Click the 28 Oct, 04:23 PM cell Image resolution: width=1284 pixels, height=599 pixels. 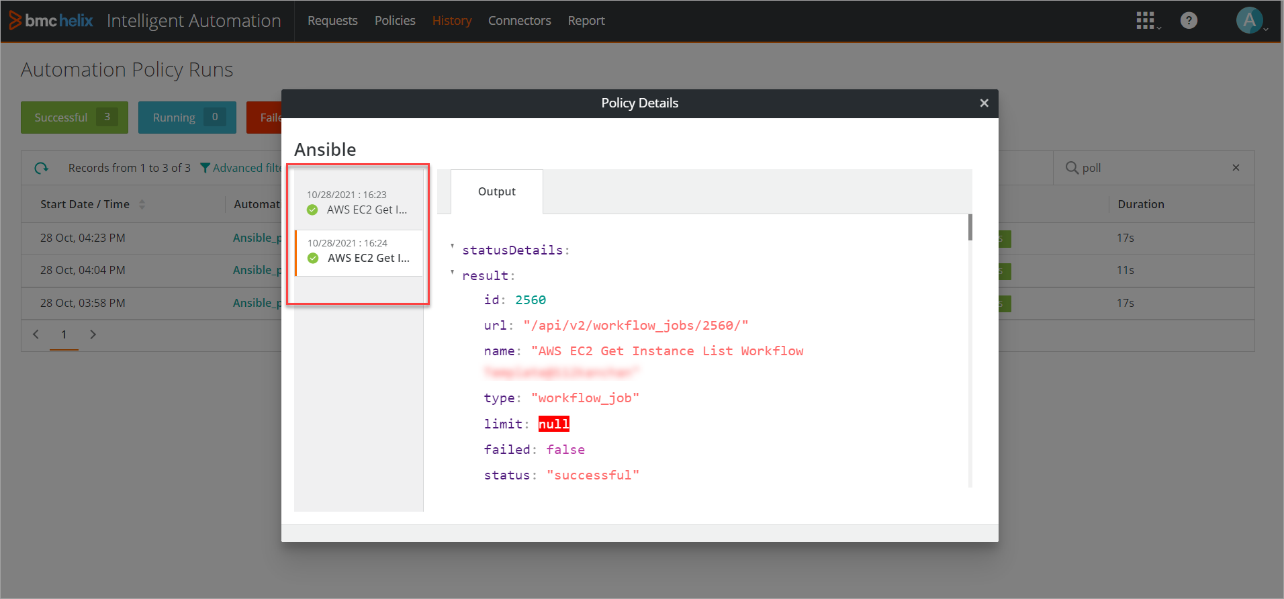pos(83,238)
